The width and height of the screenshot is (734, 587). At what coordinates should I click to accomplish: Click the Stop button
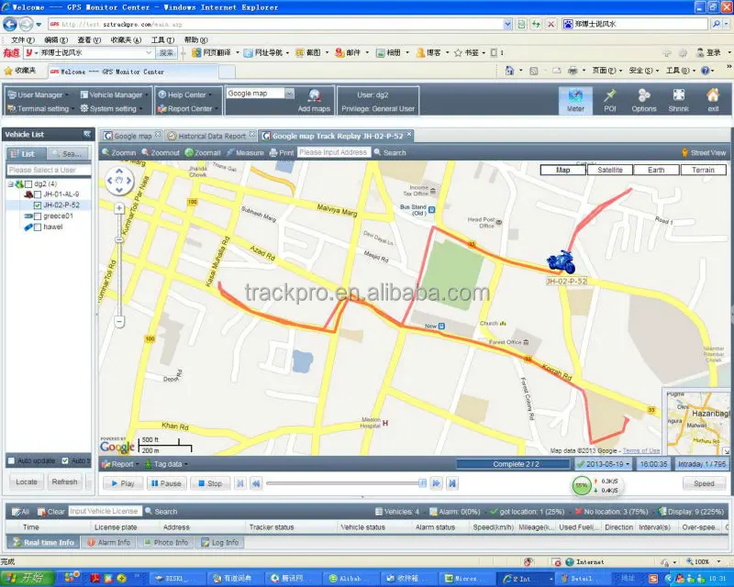(210, 483)
